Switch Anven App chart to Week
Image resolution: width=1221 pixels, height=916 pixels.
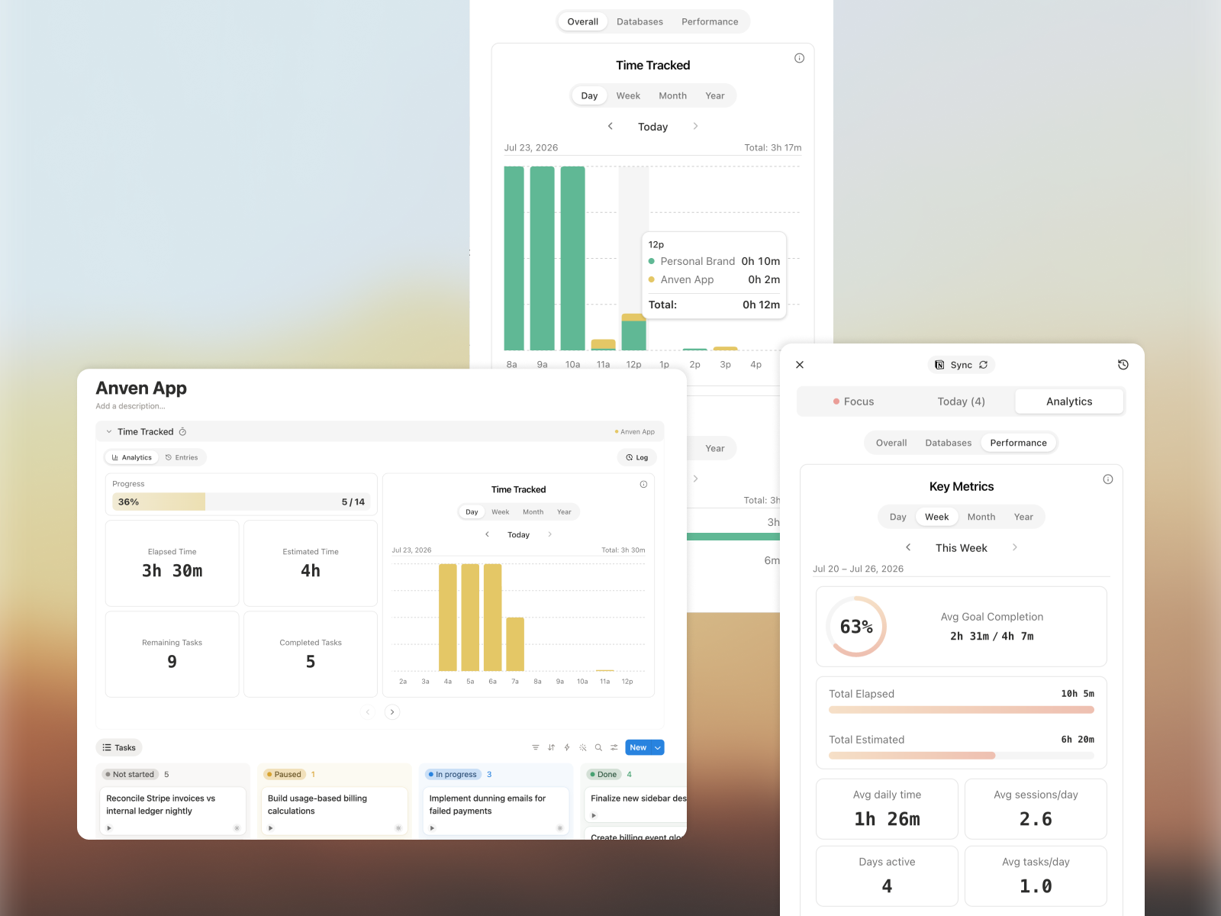501,512
